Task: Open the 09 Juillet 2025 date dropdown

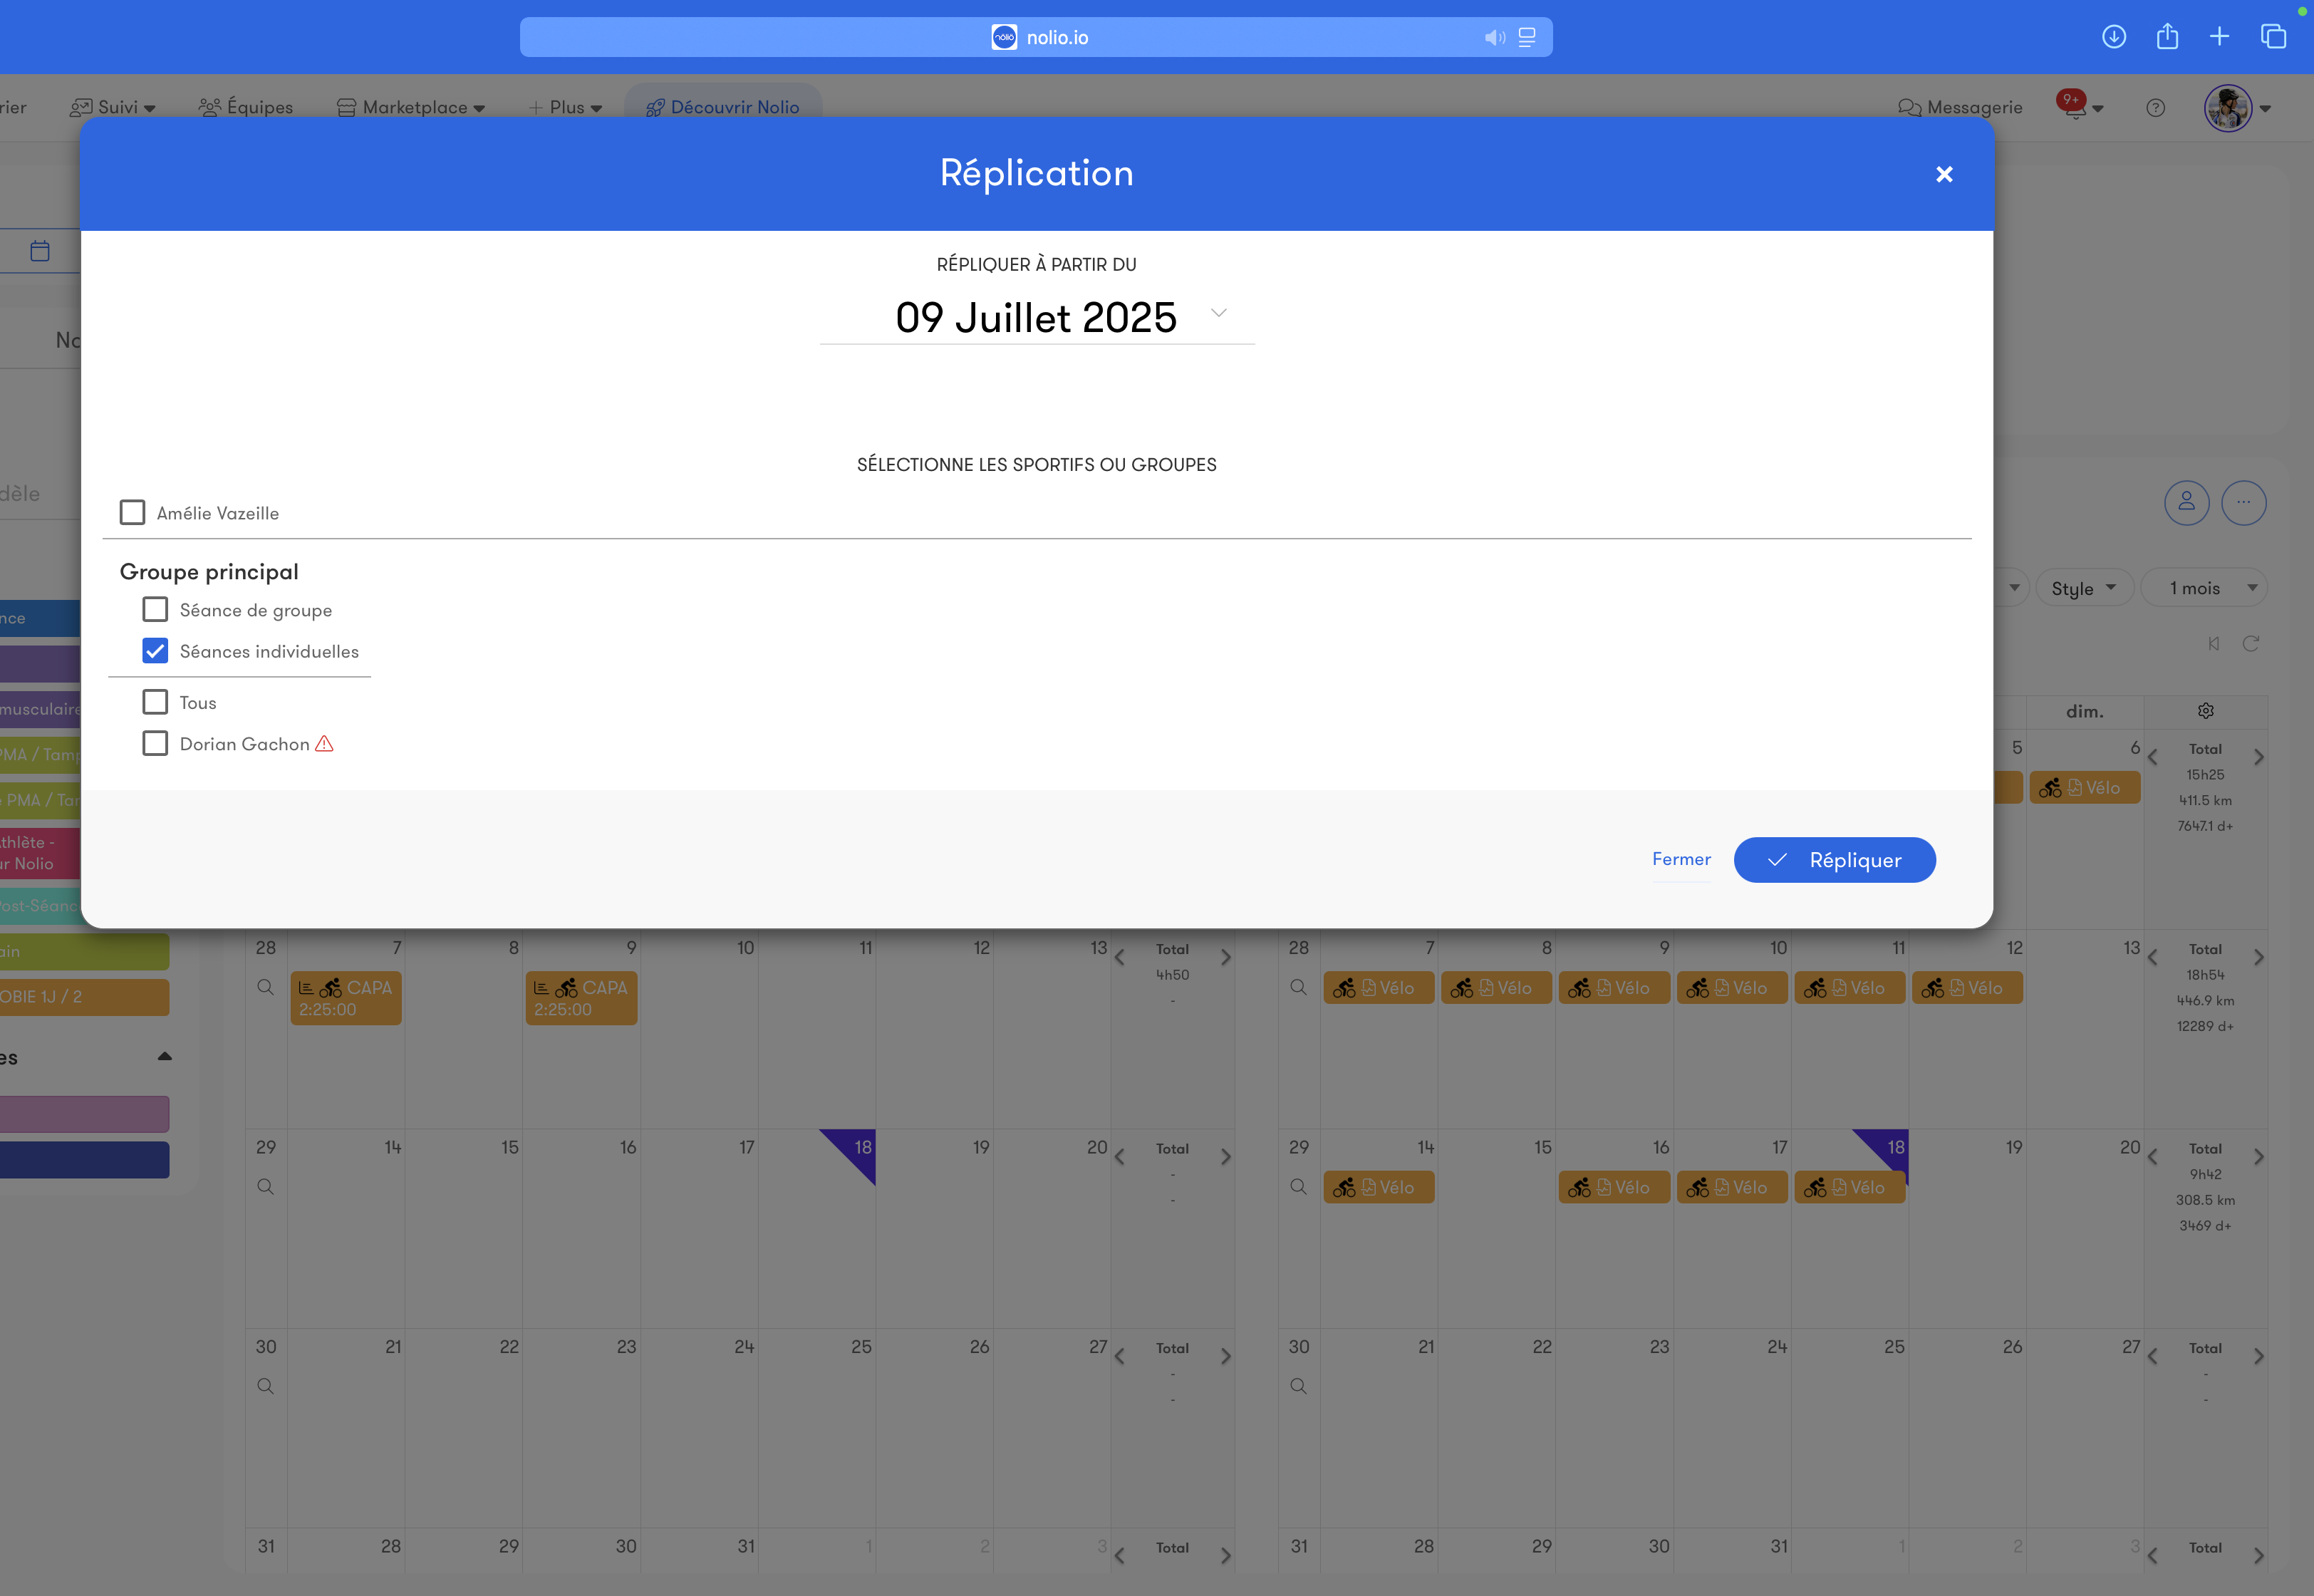Action: click(1037, 318)
